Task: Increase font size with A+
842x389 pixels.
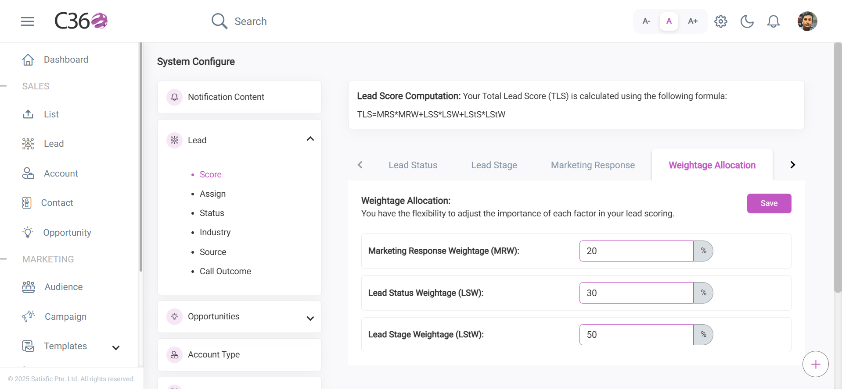Action: click(x=693, y=21)
